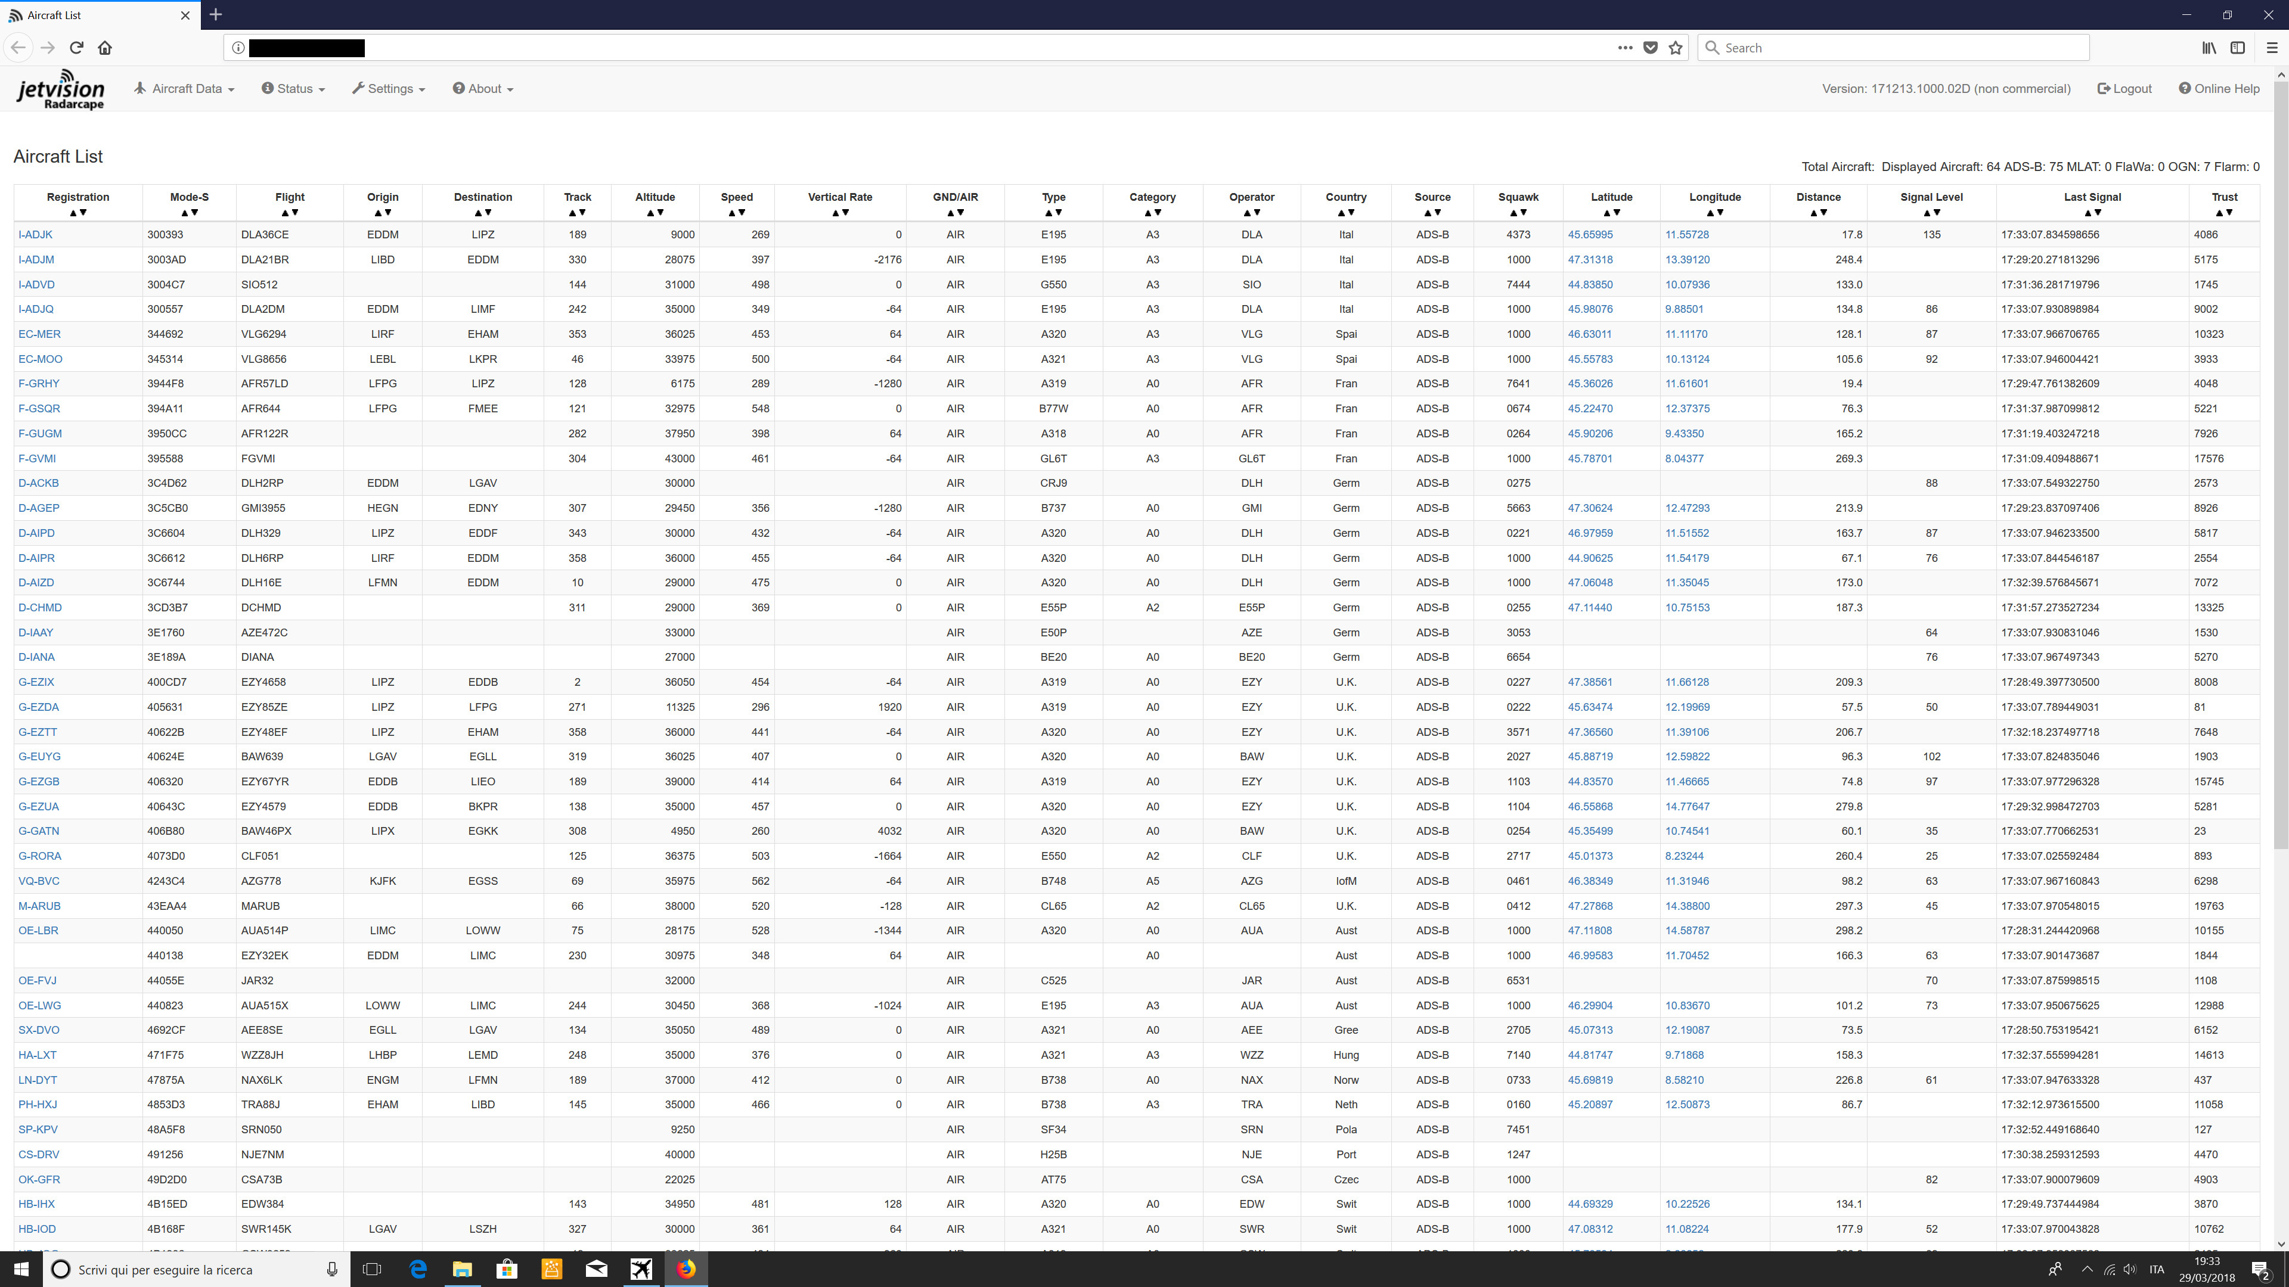
Task: Go to browser home page
Action: click(x=105, y=48)
